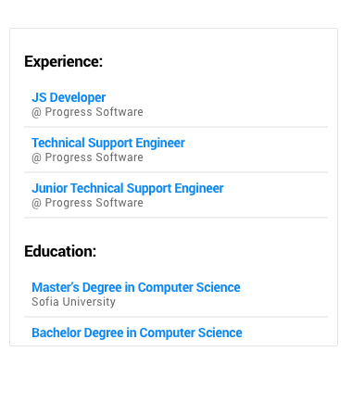The image size is (352, 402).
Task: Click the divider below Junior Technical Support Engineer entry
Action: 176,218
